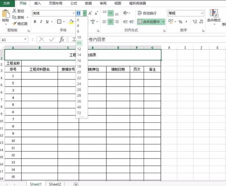Image resolution: width=226 pixels, height=186 pixels.
Task: Click formula bar confirm checkmark
Action: [52, 40]
